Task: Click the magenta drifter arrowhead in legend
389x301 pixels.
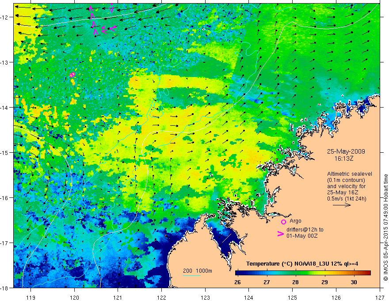Action: tap(281, 234)
